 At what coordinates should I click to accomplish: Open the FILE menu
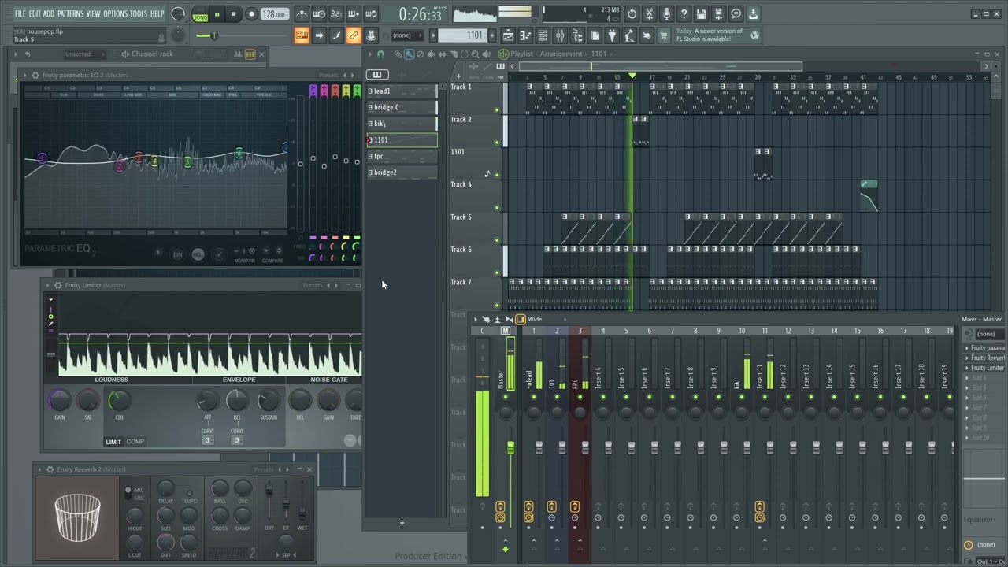[x=20, y=14]
